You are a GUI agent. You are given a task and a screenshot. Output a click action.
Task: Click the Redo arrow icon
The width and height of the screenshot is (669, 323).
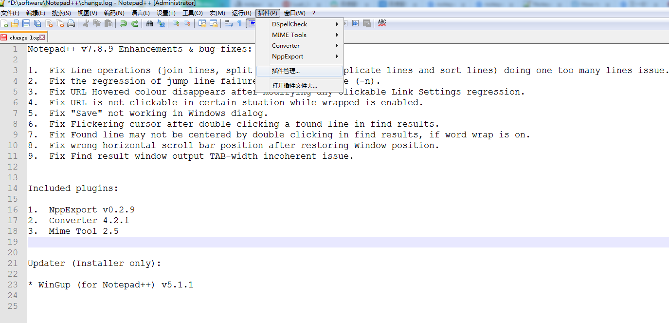point(135,23)
